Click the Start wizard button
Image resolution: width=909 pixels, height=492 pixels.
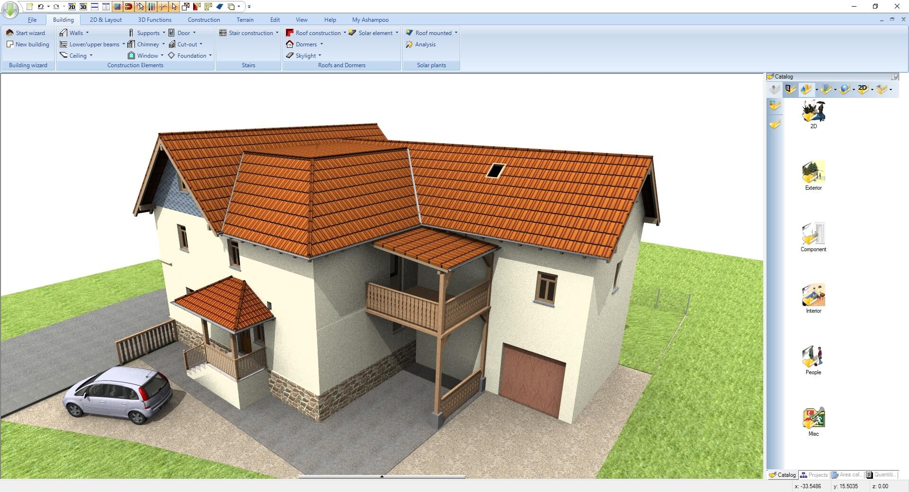click(27, 33)
